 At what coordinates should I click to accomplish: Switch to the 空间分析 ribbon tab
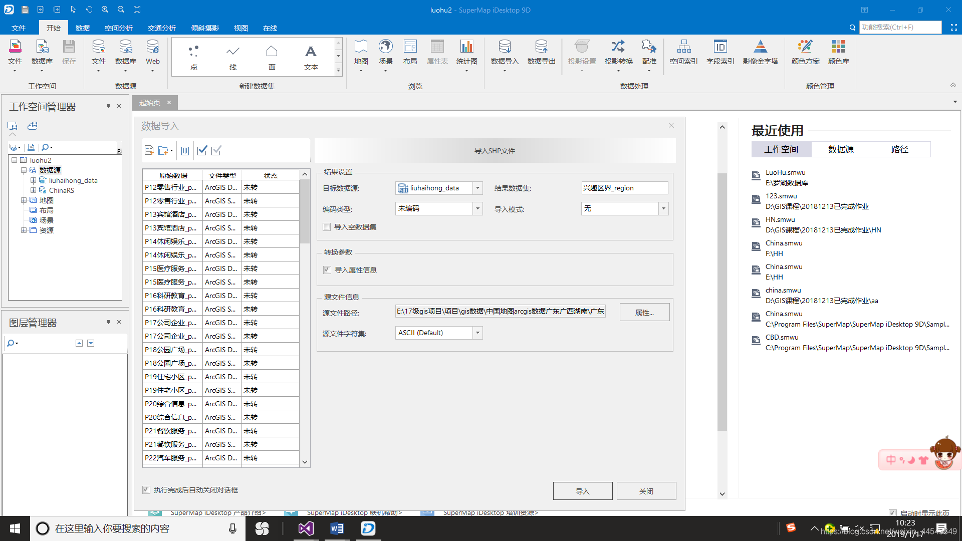(x=119, y=28)
